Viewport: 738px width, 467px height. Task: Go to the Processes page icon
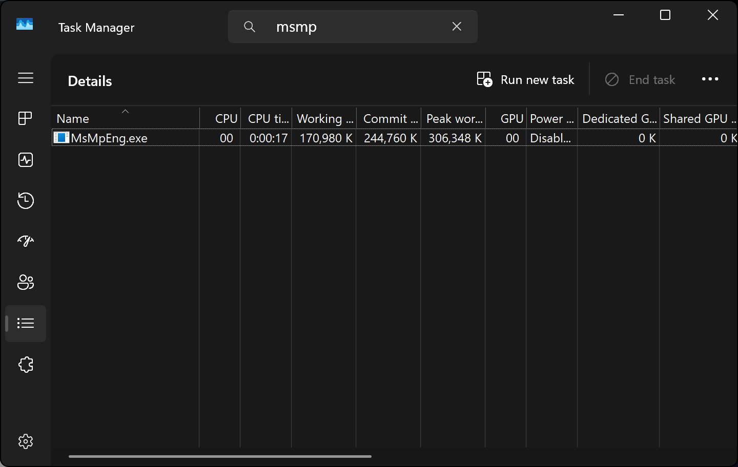pyautogui.click(x=25, y=118)
